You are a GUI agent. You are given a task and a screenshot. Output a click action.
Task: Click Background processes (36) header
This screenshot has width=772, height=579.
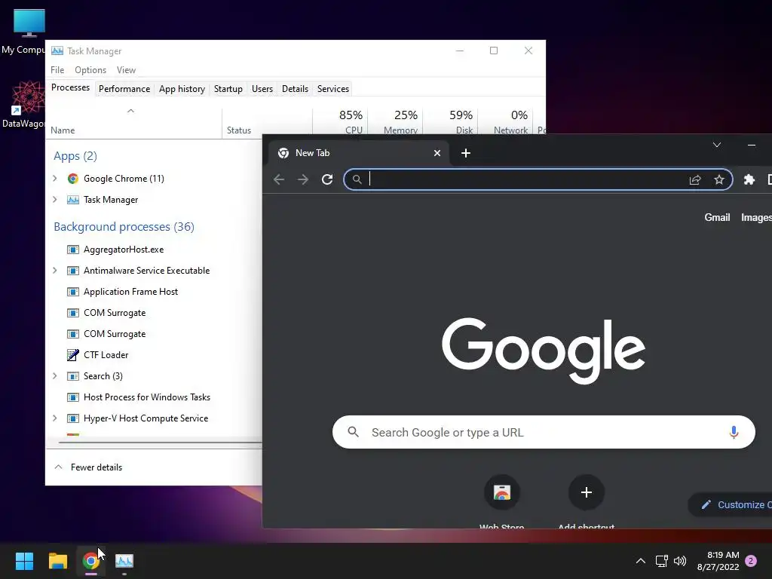click(x=124, y=226)
